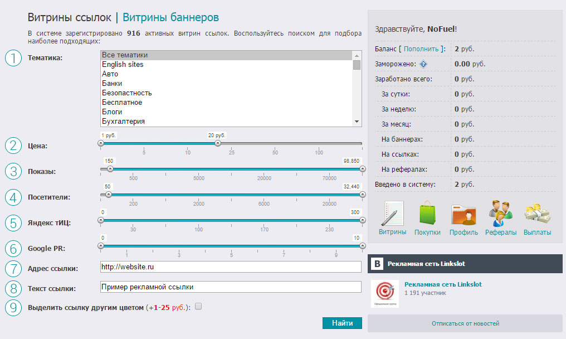Viewport: 566px width, 339px height.
Task: Enable highlight link with another color checkbox
Action: (x=199, y=306)
